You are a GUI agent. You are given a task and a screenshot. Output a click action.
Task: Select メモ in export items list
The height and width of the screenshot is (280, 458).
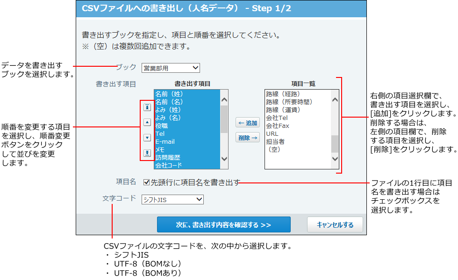(187, 150)
